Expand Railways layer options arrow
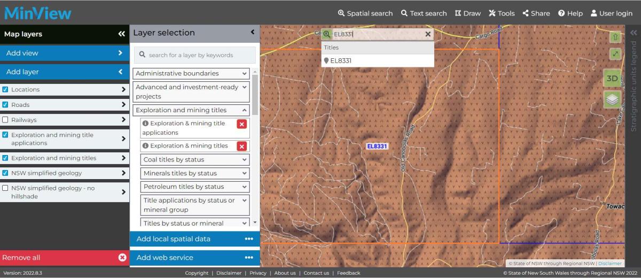Image resolution: width=641 pixels, height=278 pixels. tap(123, 120)
